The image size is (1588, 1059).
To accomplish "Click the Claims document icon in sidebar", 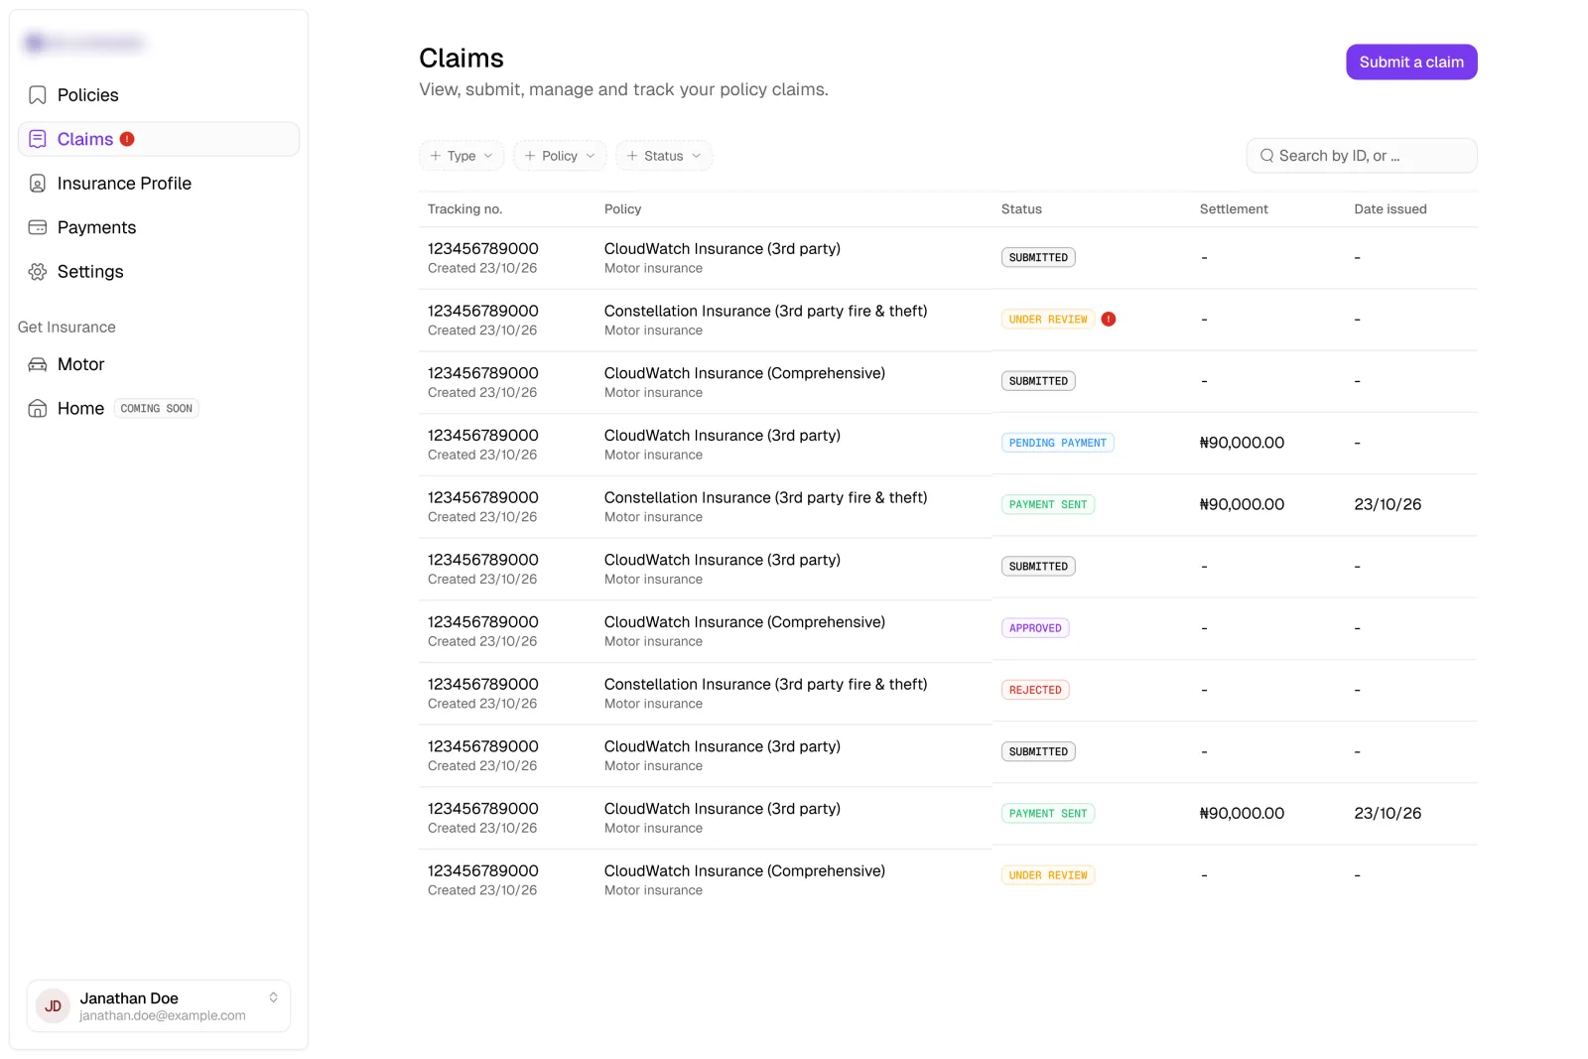I will (x=38, y=139).
